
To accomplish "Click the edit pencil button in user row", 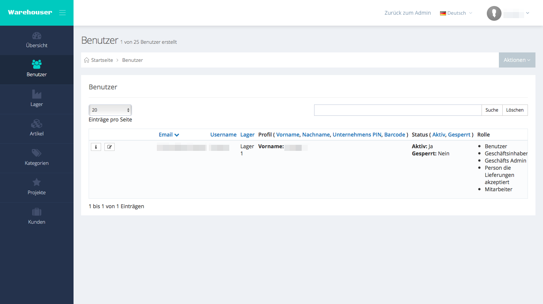I will pyautogui.click(x=109, y=147).
